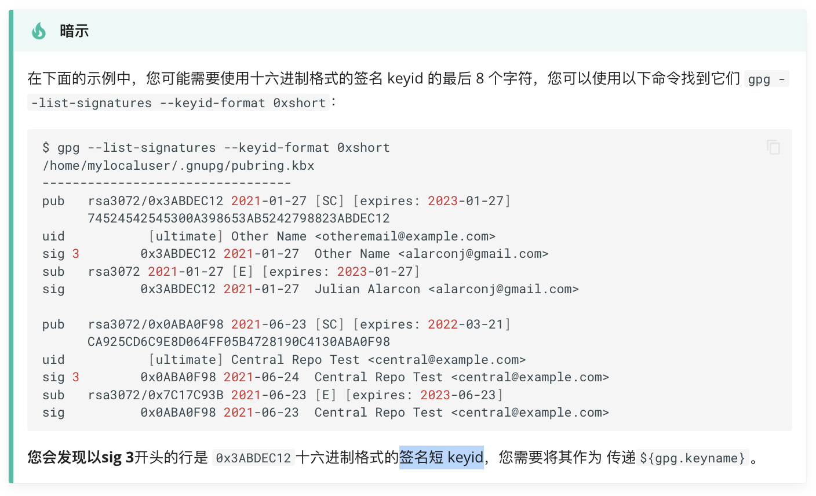
Task: Click the $ gpg --list-signatures command line
Action: pos(216,148)
